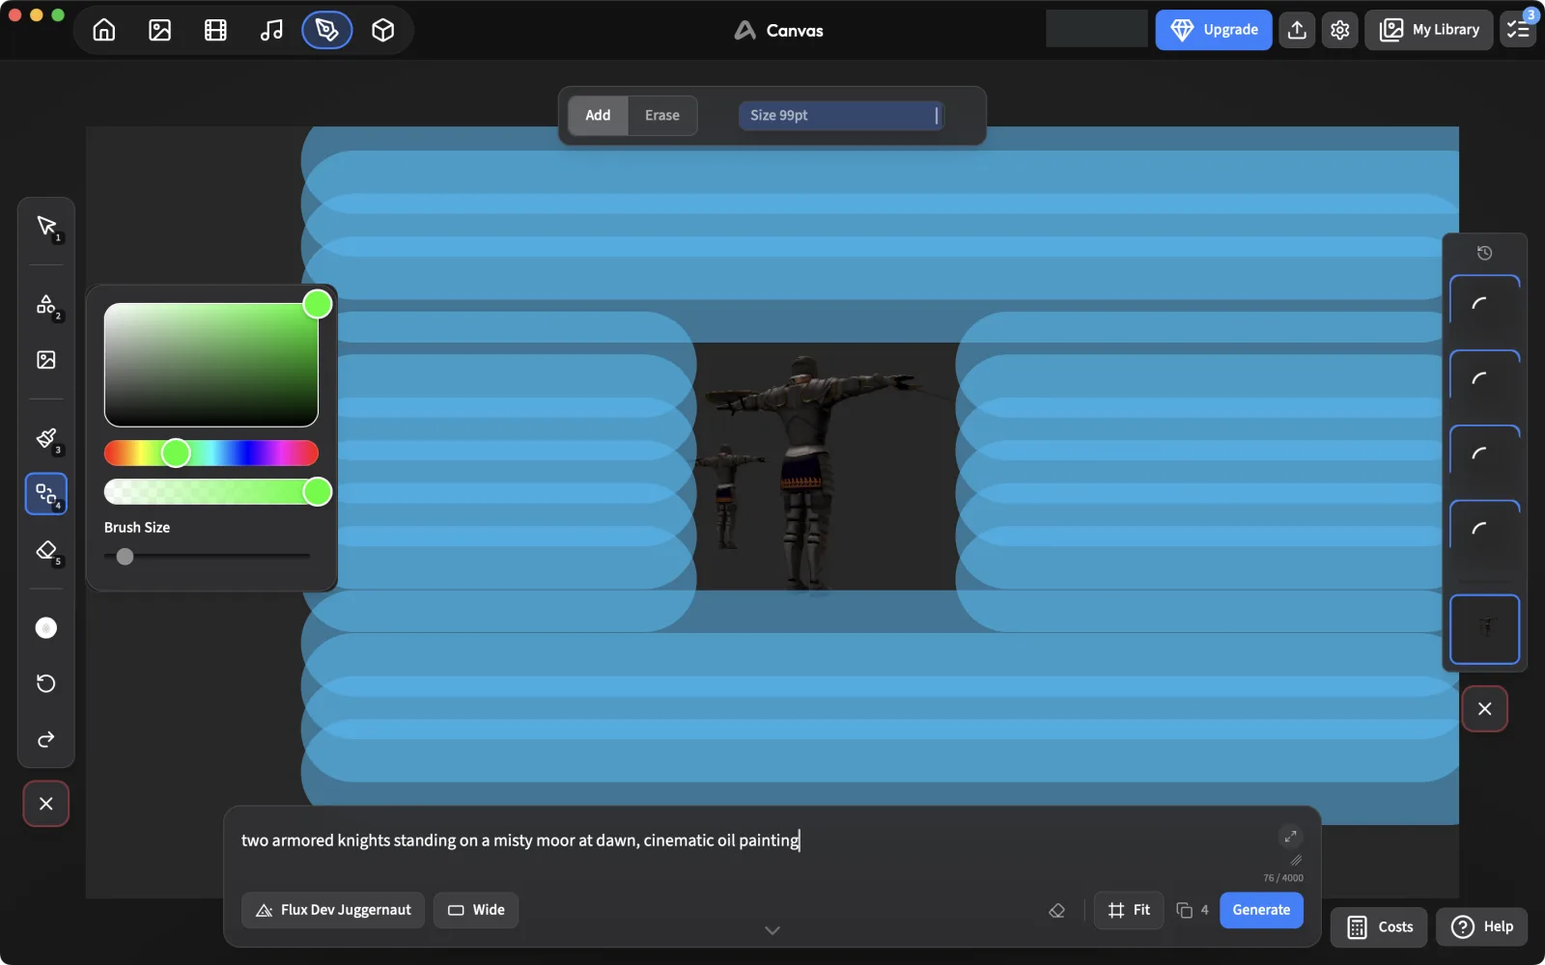The image size is (1545, 965).
Task: Open Image generation section icon
Action: (x=160, y=30)
